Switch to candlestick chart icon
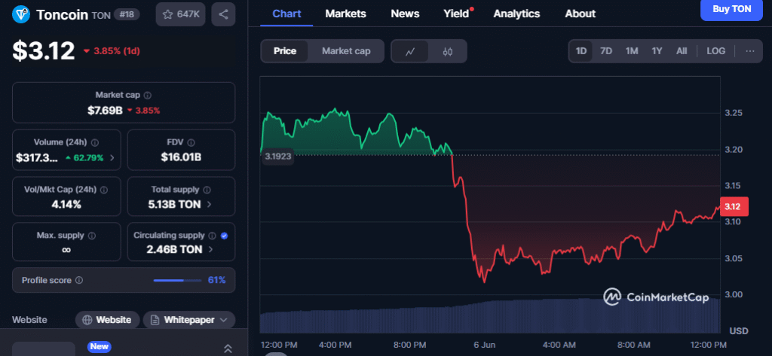This screenshot has height=356, width=772. 447,51
